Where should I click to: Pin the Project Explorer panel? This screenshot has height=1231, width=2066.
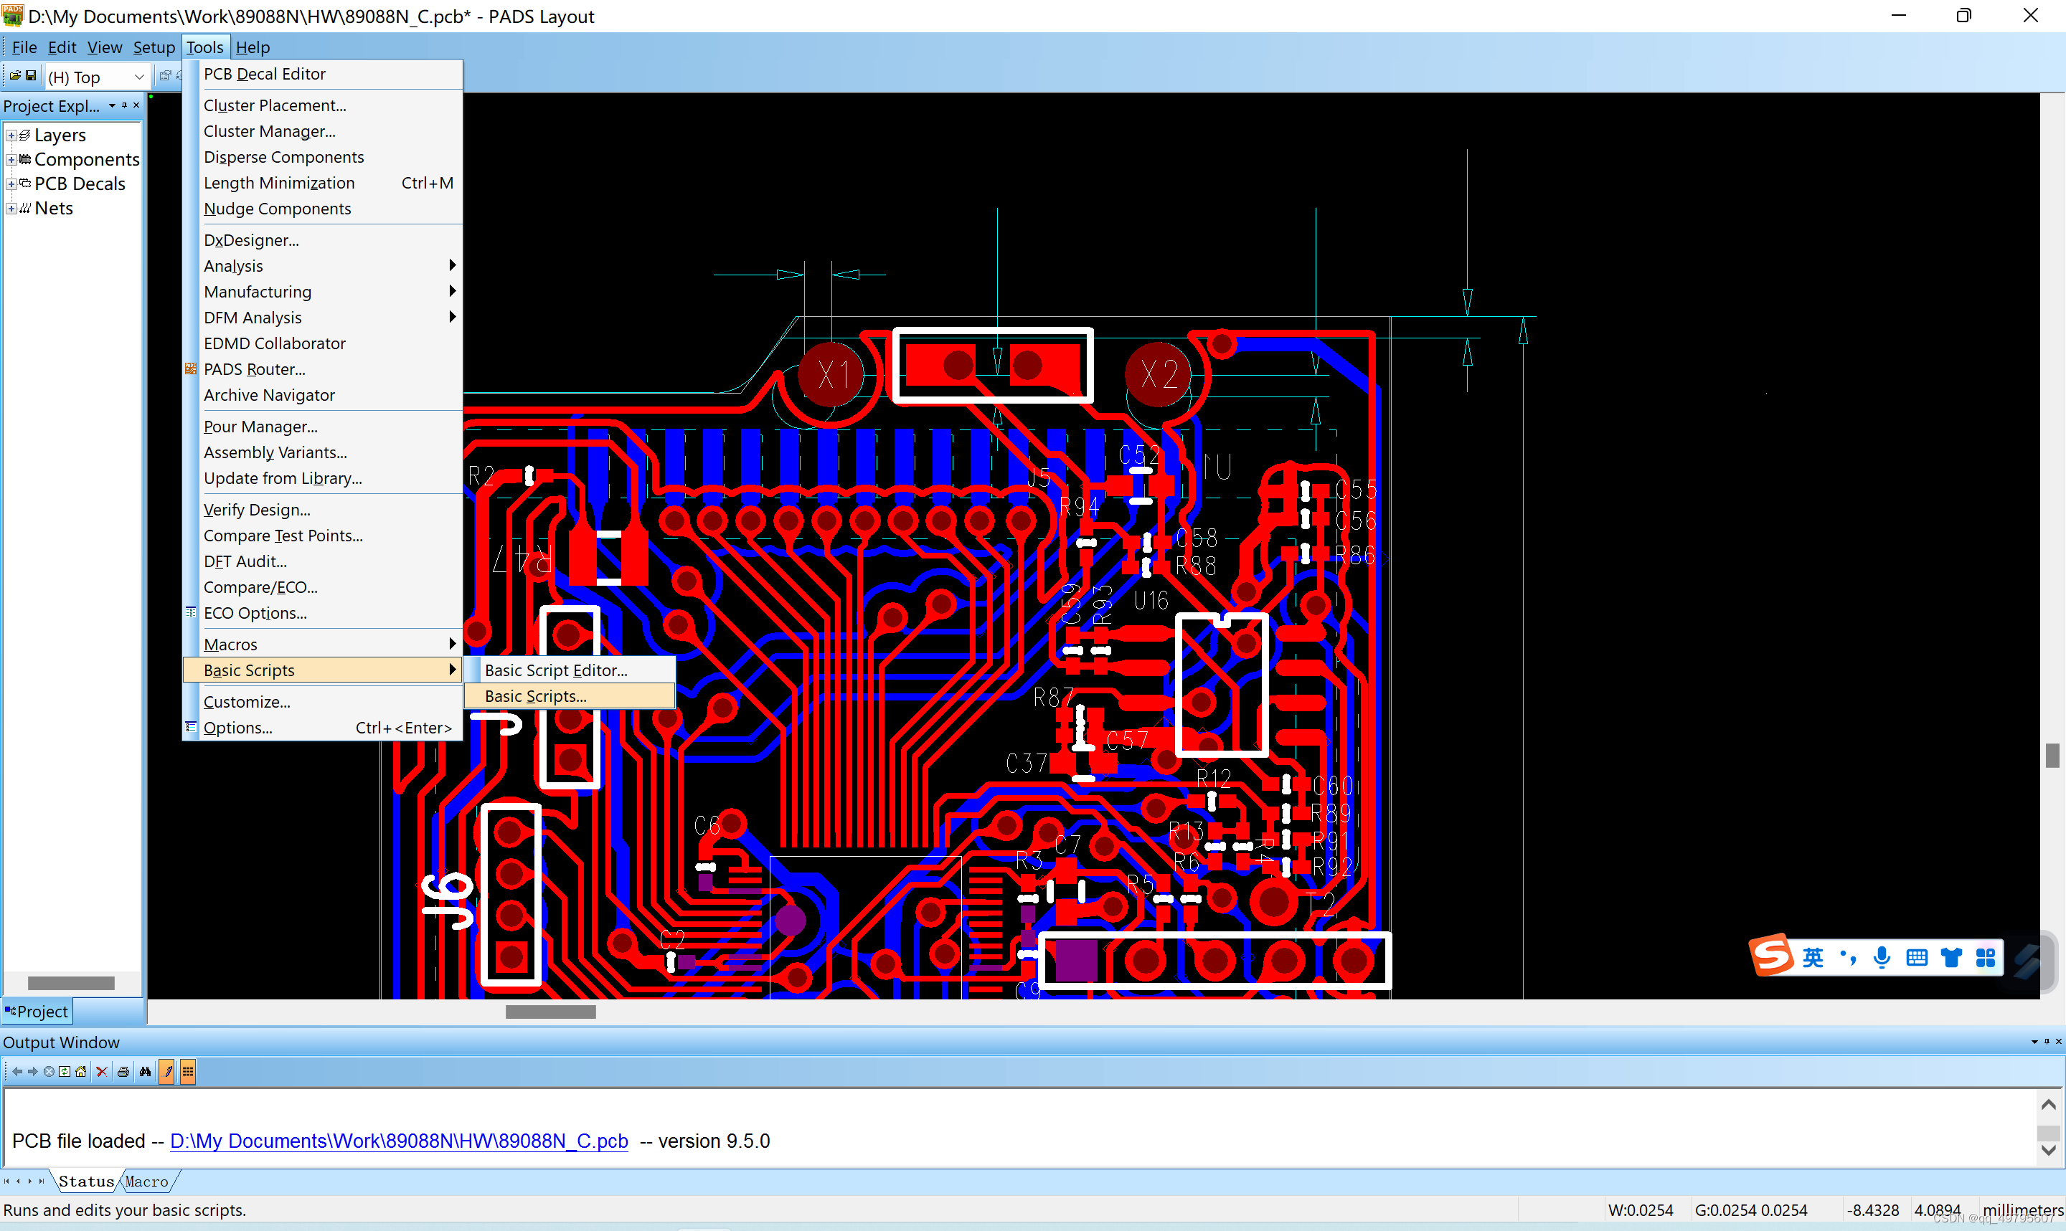pyautogui.click(x=124, y=105)
